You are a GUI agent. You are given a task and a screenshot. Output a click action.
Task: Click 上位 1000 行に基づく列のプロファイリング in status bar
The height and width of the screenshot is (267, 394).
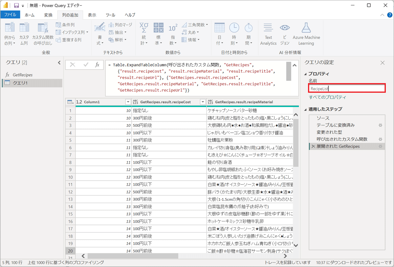[66, 263]
